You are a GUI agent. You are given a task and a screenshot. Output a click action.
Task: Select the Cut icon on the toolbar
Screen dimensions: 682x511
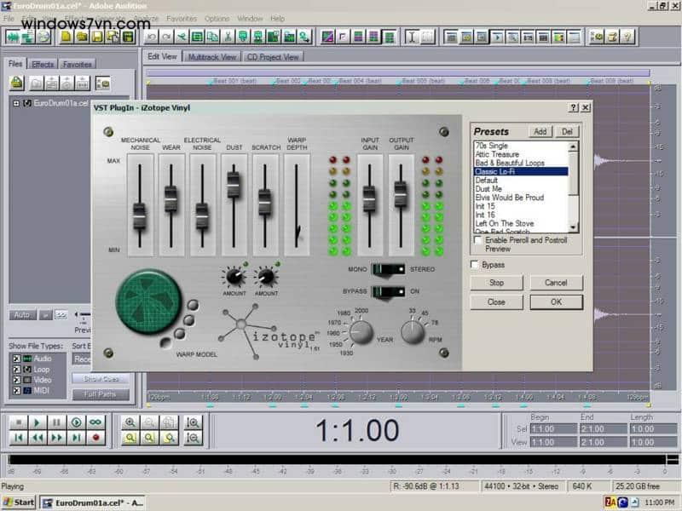(x=180, y=36)
